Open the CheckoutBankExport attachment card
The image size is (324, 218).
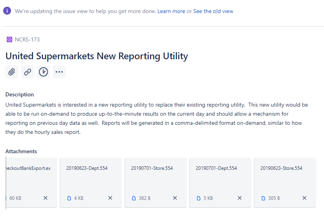(x=31, y=182)
